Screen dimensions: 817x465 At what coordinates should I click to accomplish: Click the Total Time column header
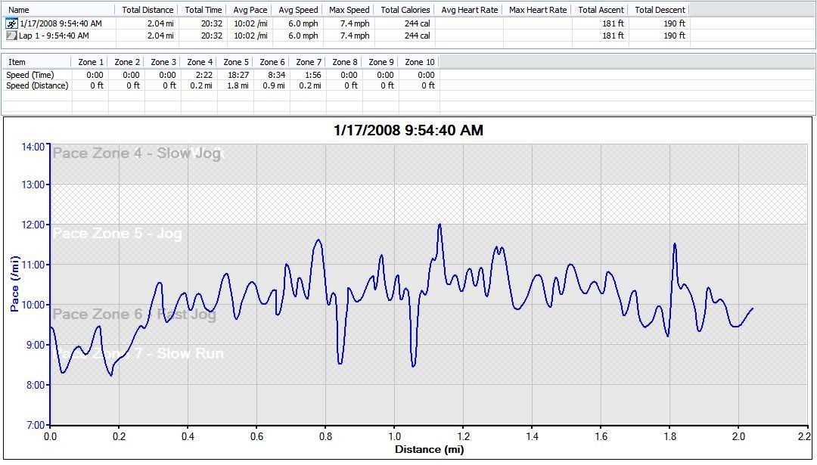click(x=203, y=10)
